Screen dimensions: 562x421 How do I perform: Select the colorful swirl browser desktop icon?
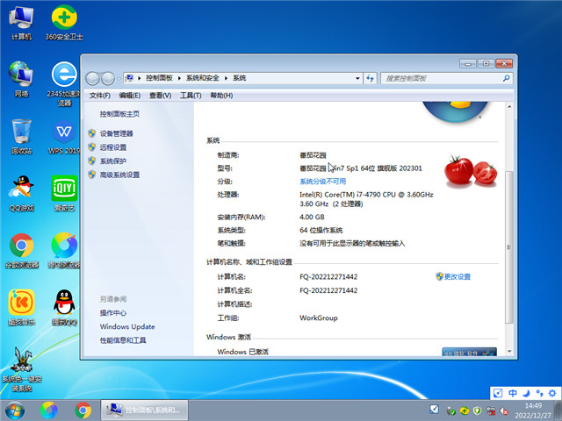(x=64, y=251)
